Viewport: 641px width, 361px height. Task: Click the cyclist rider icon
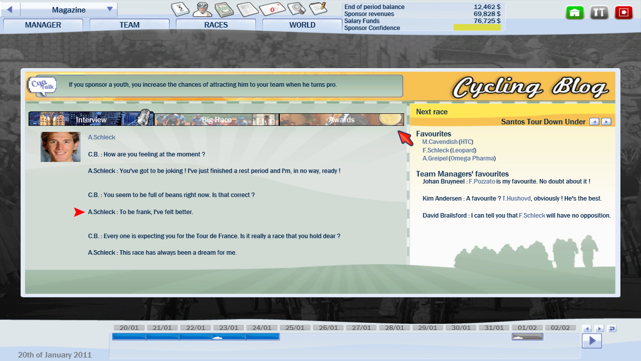202,9
